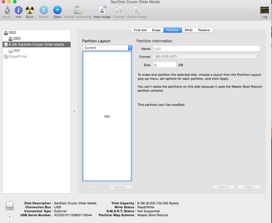
Task: Open the Log viewer icon
Action: pyautogui.click(x=265, y=10)
